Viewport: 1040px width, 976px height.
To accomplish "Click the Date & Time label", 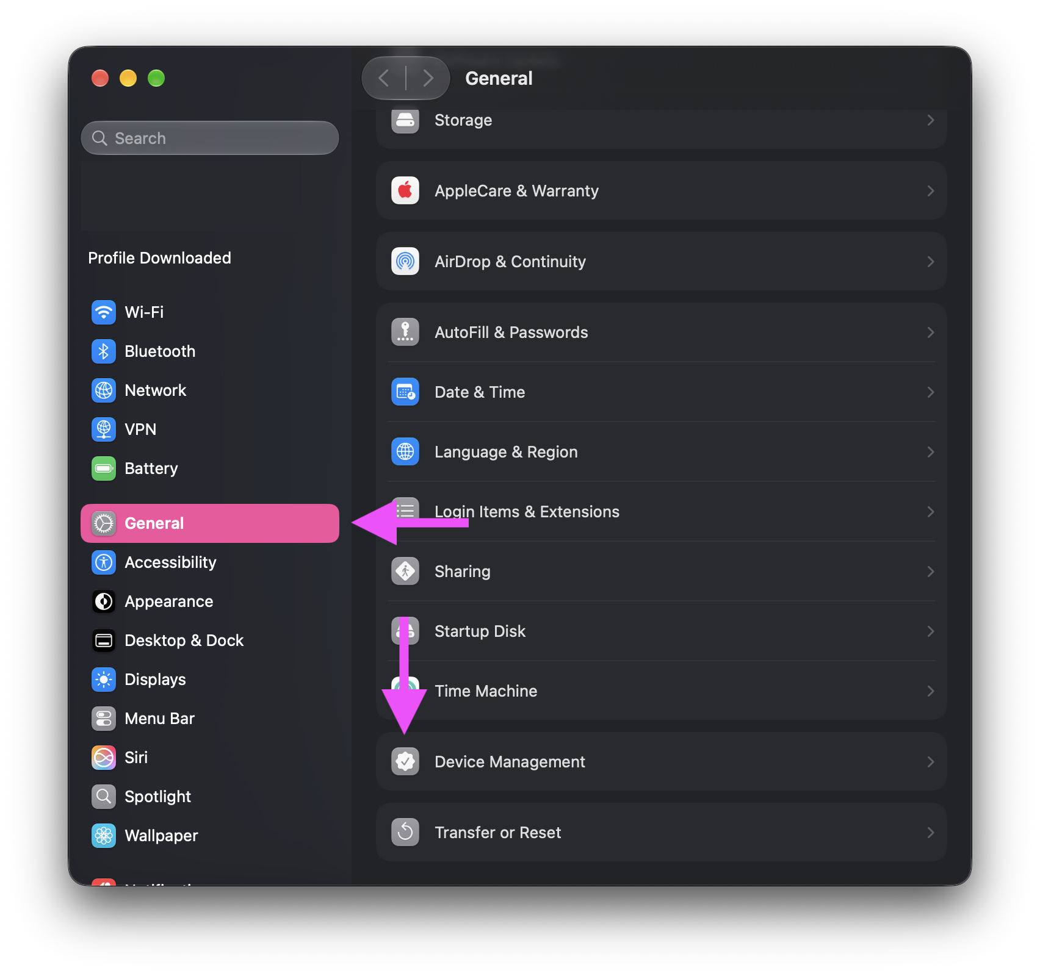I will point(480,392).
